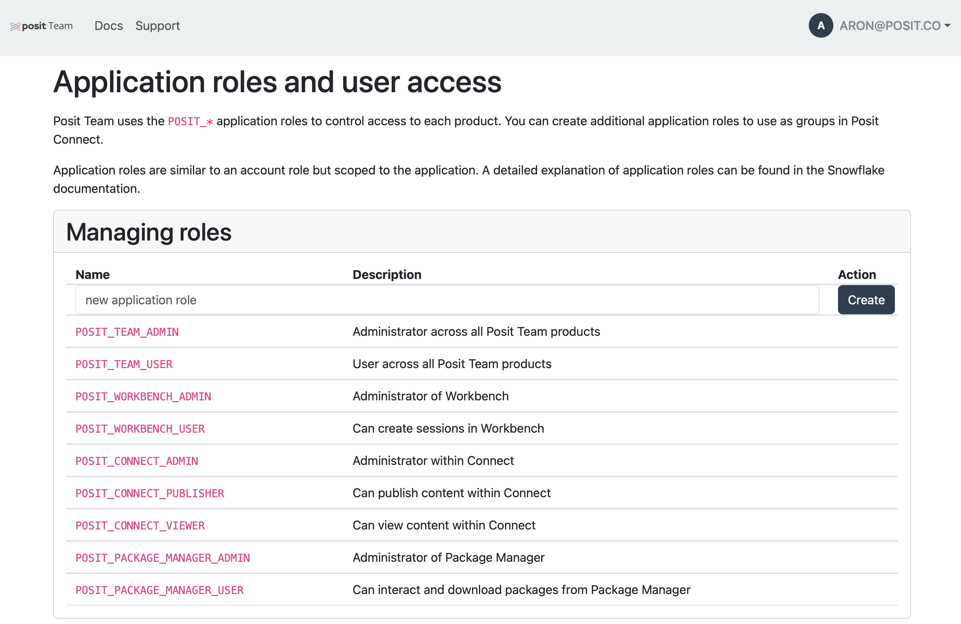Click the Description column header
Viewport: 961px width, 624px height.
click(386, 274)
